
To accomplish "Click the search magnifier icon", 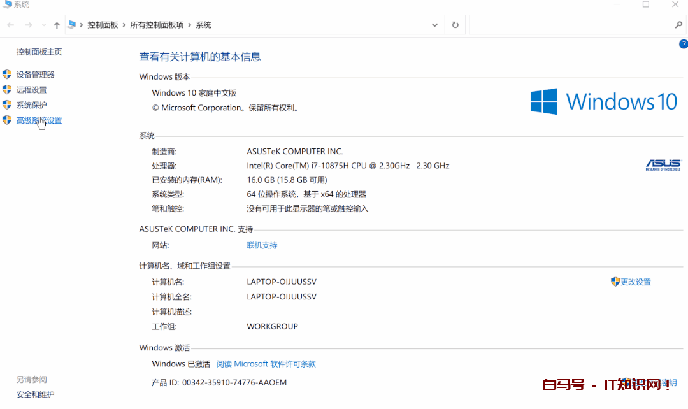I will pos(678,25).
